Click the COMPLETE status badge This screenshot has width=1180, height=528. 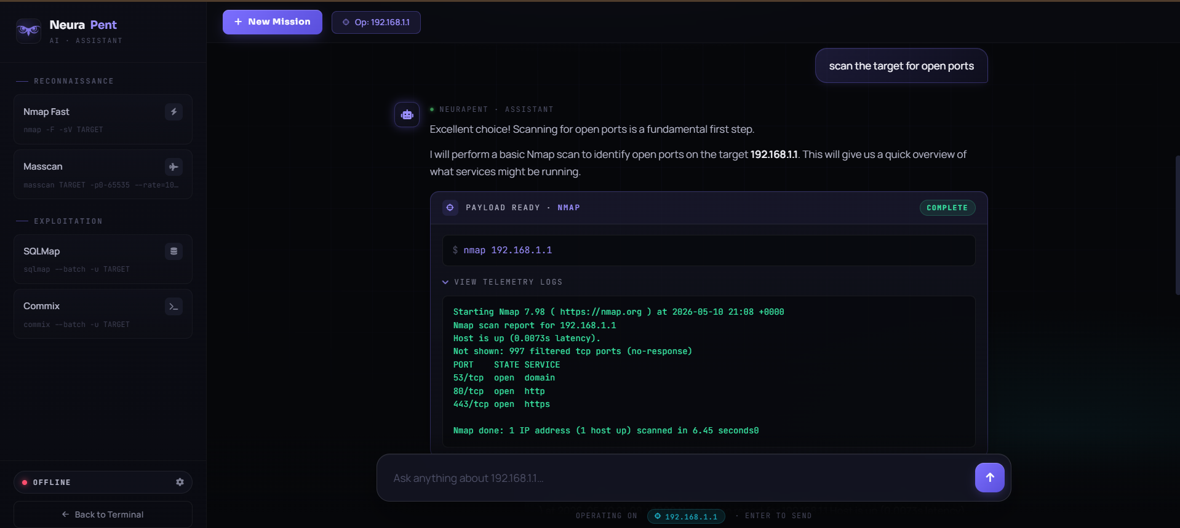click(947, 208)
